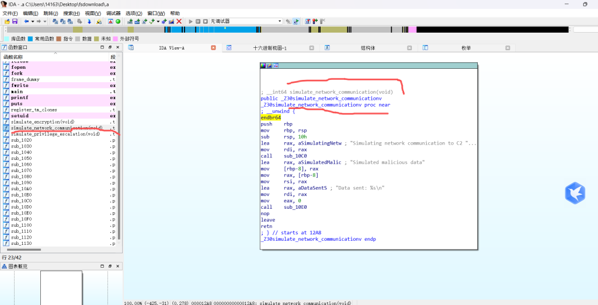Click the blue Jump back arrow
This screenshot has height=305, width=598.
click(26, 21)
